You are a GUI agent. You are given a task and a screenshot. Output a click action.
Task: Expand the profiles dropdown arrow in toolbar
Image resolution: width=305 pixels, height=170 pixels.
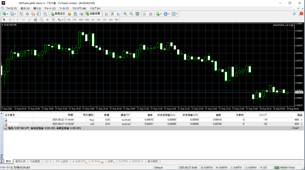[15, 14]
